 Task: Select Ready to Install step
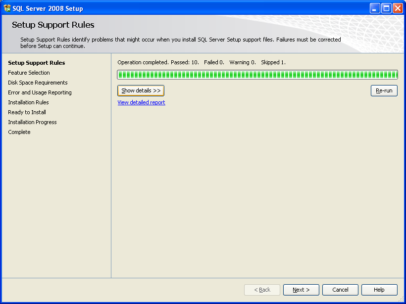(27, 112)
